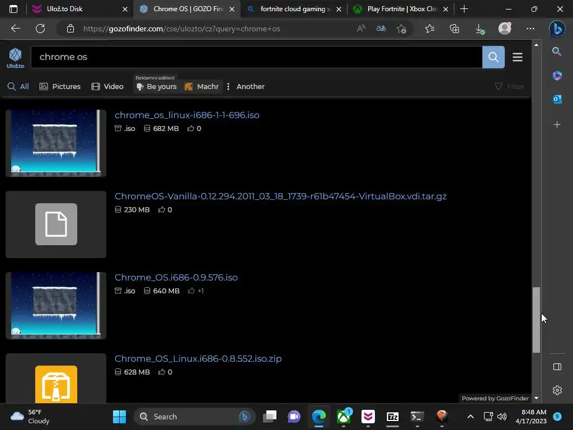Refresh the page
Image resolution: width=573 pixels, height=430 pixels.
coord(40,29)
